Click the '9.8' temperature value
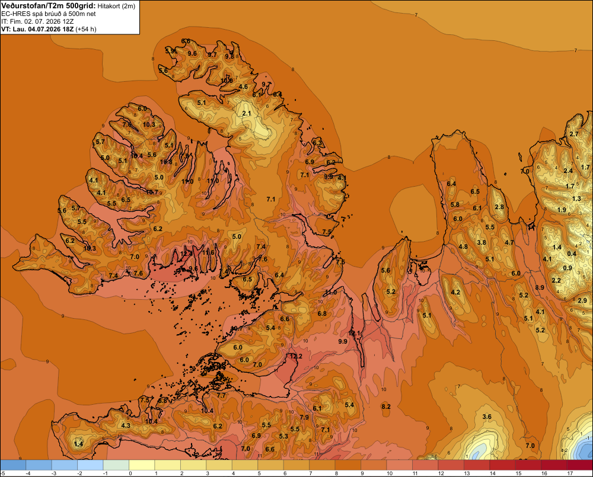 click(229, 57)
